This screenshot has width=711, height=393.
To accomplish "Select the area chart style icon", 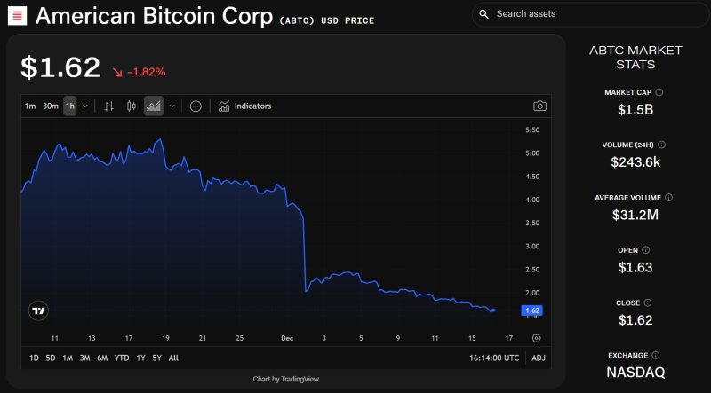I will click(154, 106).
